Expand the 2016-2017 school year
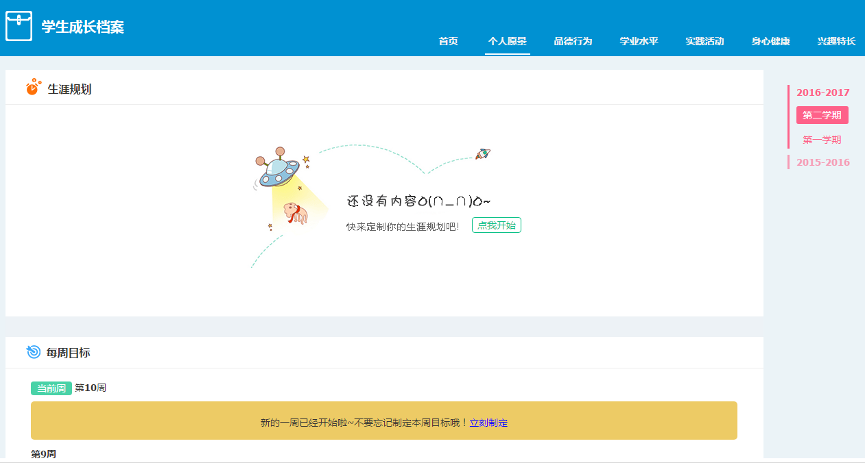865x463 pixels. pos(823,92)
